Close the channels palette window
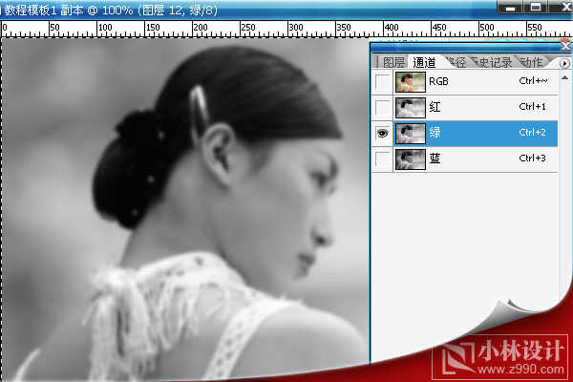 click(565, 46)
